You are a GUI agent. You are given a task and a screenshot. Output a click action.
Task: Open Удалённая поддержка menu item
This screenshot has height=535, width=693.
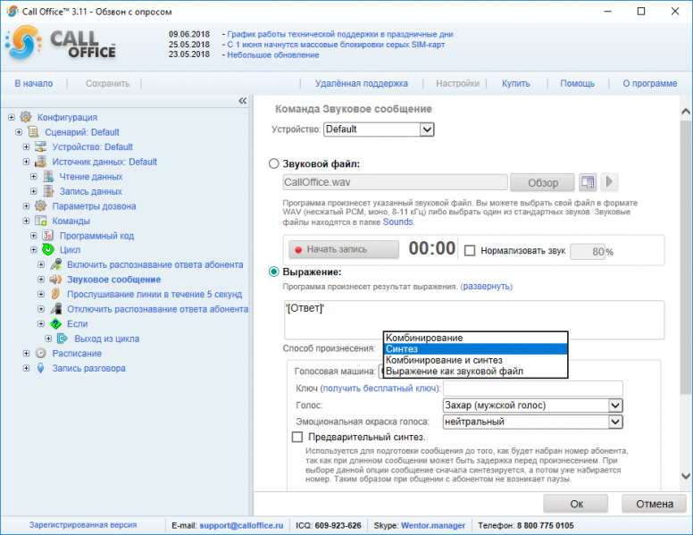pyautogui.click(x=362, y=83)
